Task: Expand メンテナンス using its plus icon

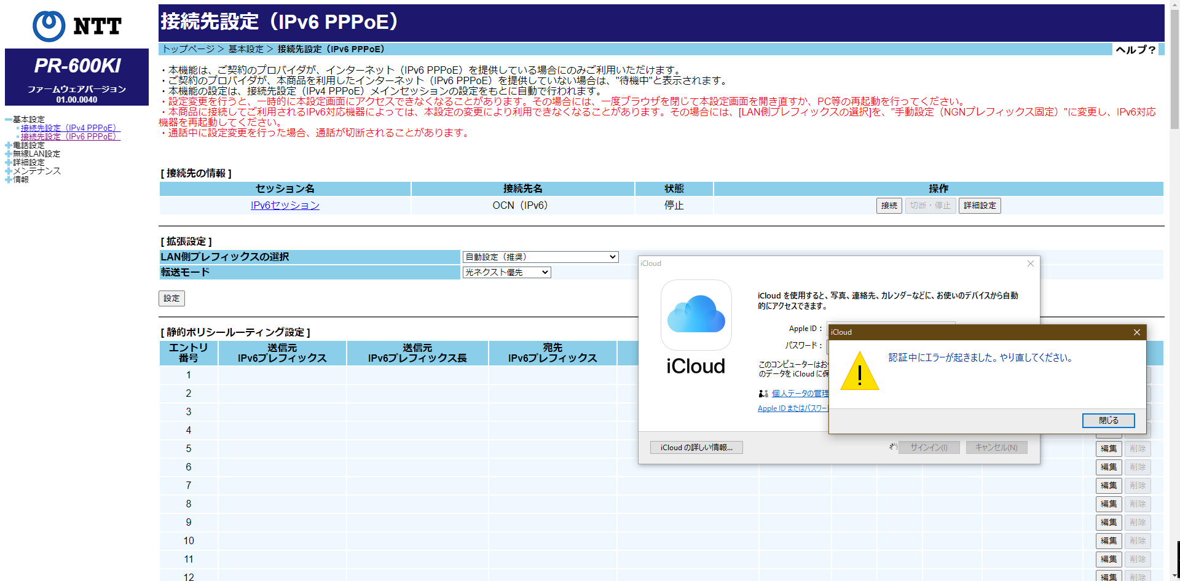Action: tap(8, 171)
